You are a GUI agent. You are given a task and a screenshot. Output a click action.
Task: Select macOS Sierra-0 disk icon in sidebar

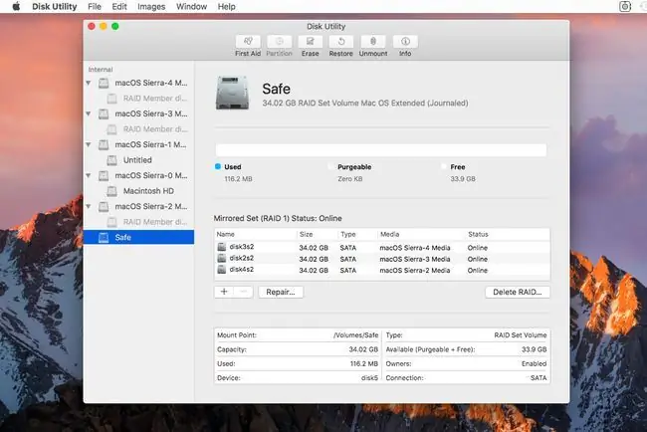click(x=104, y=176)
